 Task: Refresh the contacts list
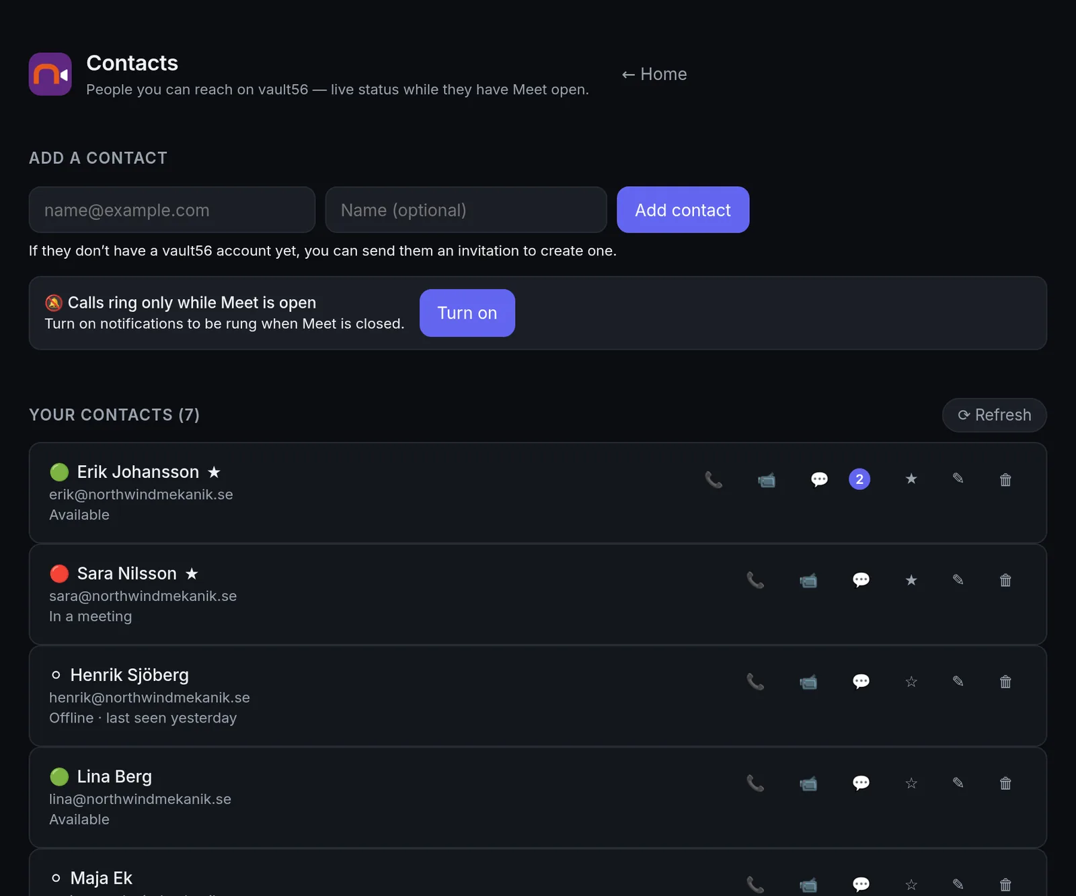[x=994, y=415]
